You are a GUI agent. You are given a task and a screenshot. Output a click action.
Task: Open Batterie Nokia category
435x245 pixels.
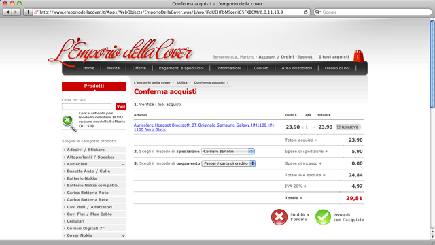pos(94,178)
